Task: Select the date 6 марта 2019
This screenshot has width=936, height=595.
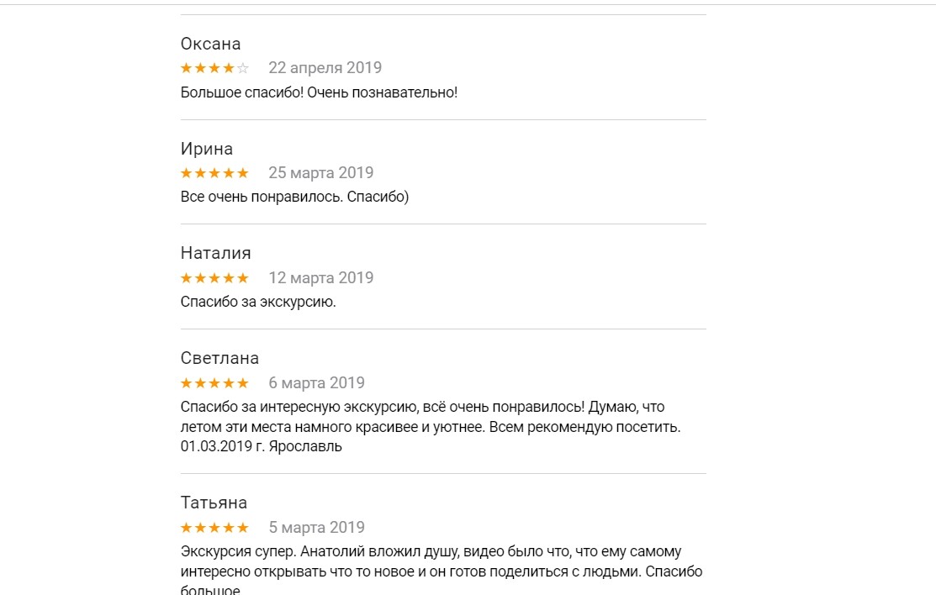Action: pos(316,383)
